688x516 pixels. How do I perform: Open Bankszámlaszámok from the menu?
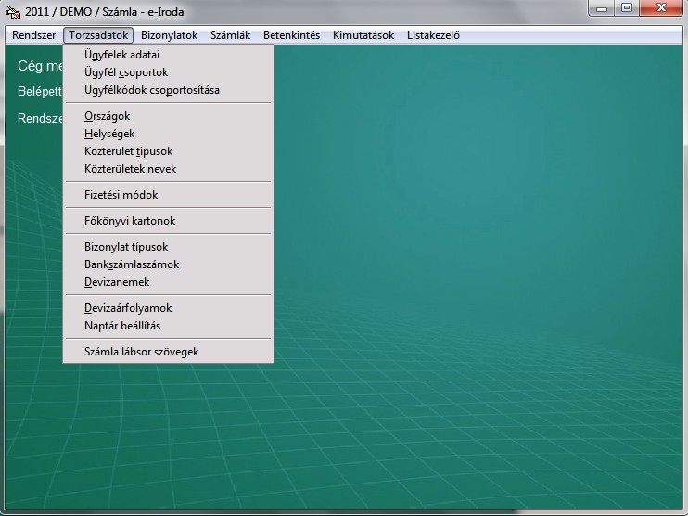click(132, 264)
